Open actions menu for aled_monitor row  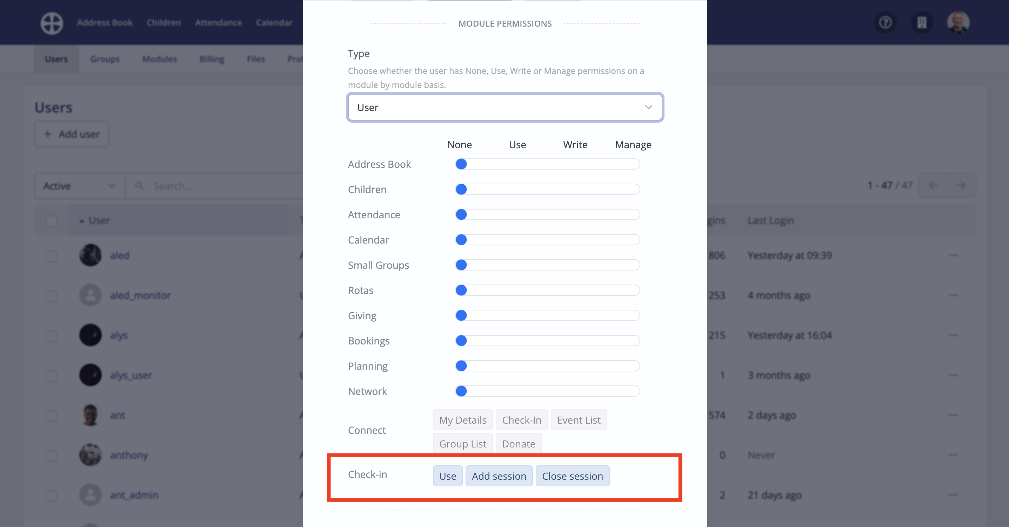pyautogui.click(x=953, y=295)
